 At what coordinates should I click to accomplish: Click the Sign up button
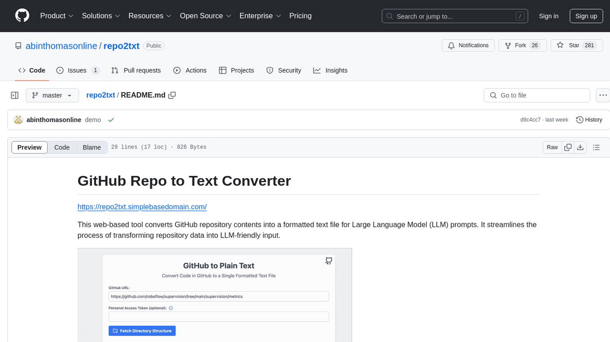586,16
